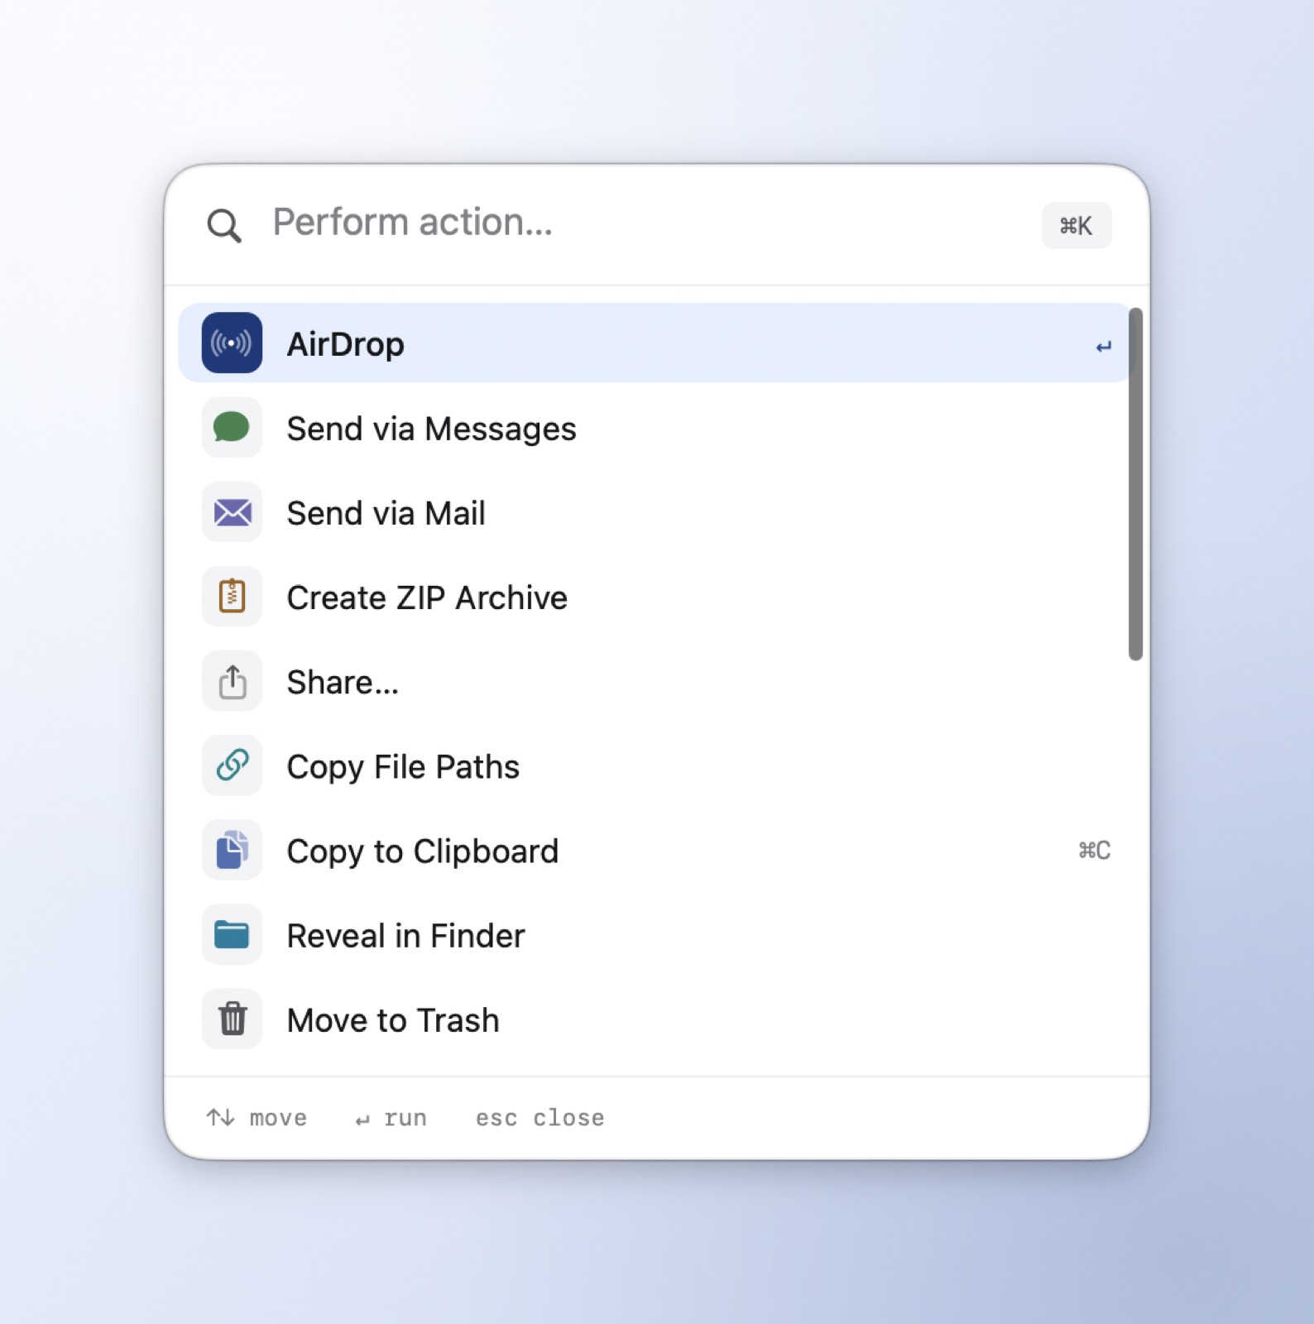The height and width of the screenshot is (1324, 1314).
Task: Choose Send via Messages
Action: (655, 428)
